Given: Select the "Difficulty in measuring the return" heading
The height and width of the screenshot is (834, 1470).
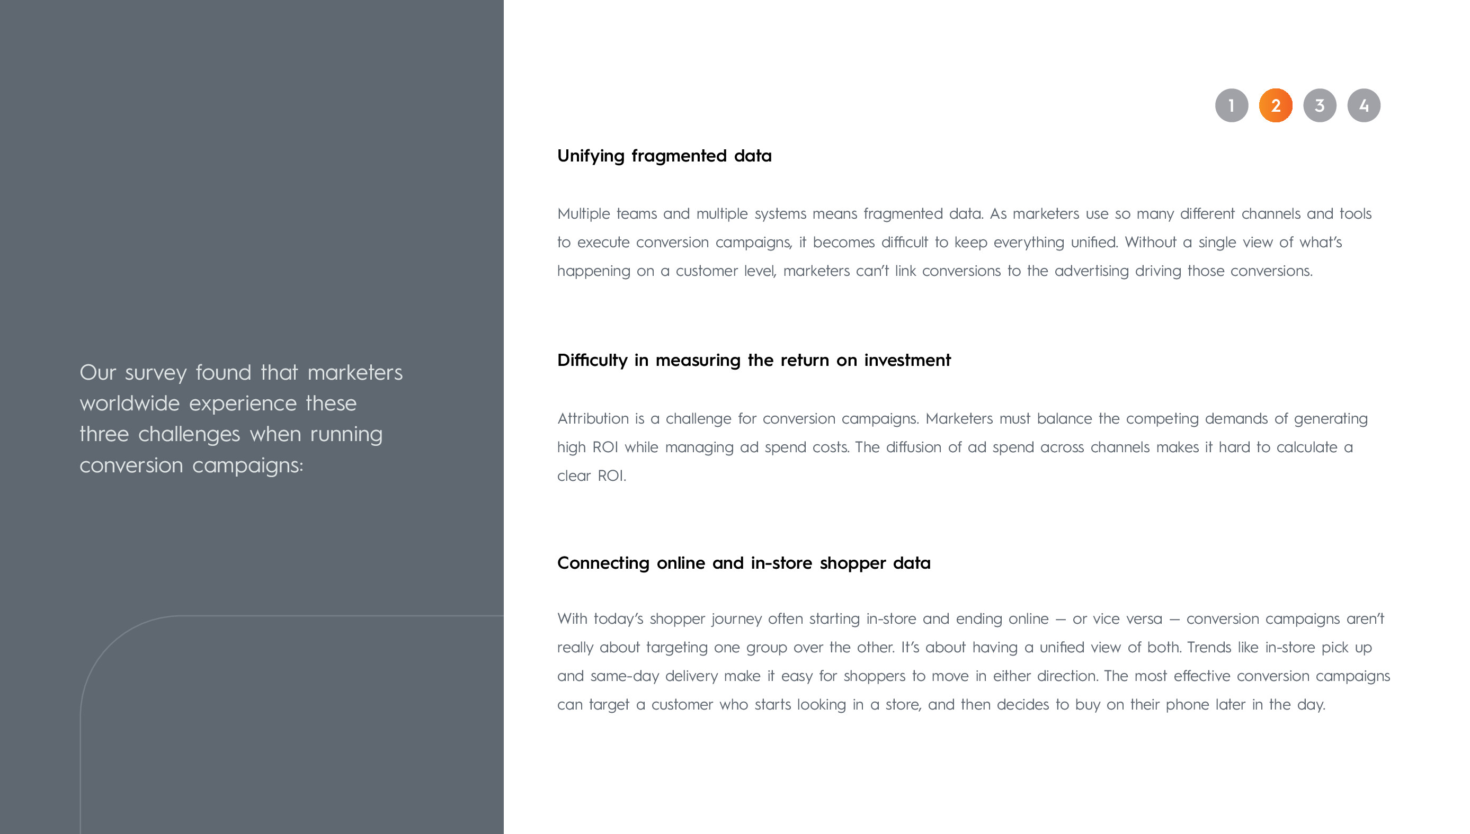Looking at the screenshot, I should click(753, 360).
